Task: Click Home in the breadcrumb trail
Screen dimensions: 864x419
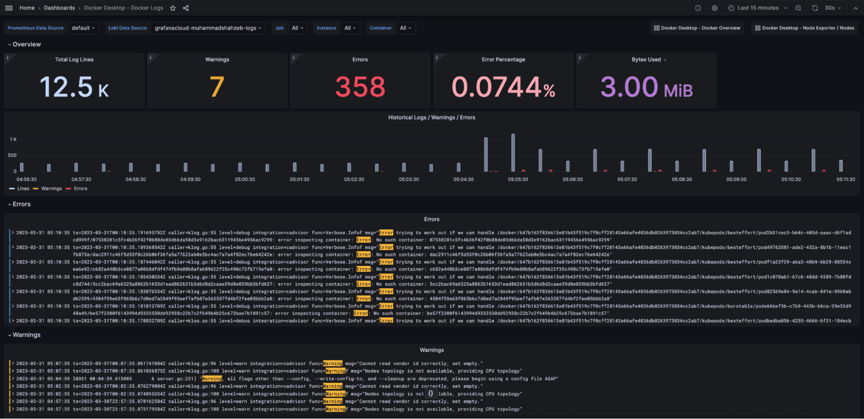Action: click(x=27, y=8)
